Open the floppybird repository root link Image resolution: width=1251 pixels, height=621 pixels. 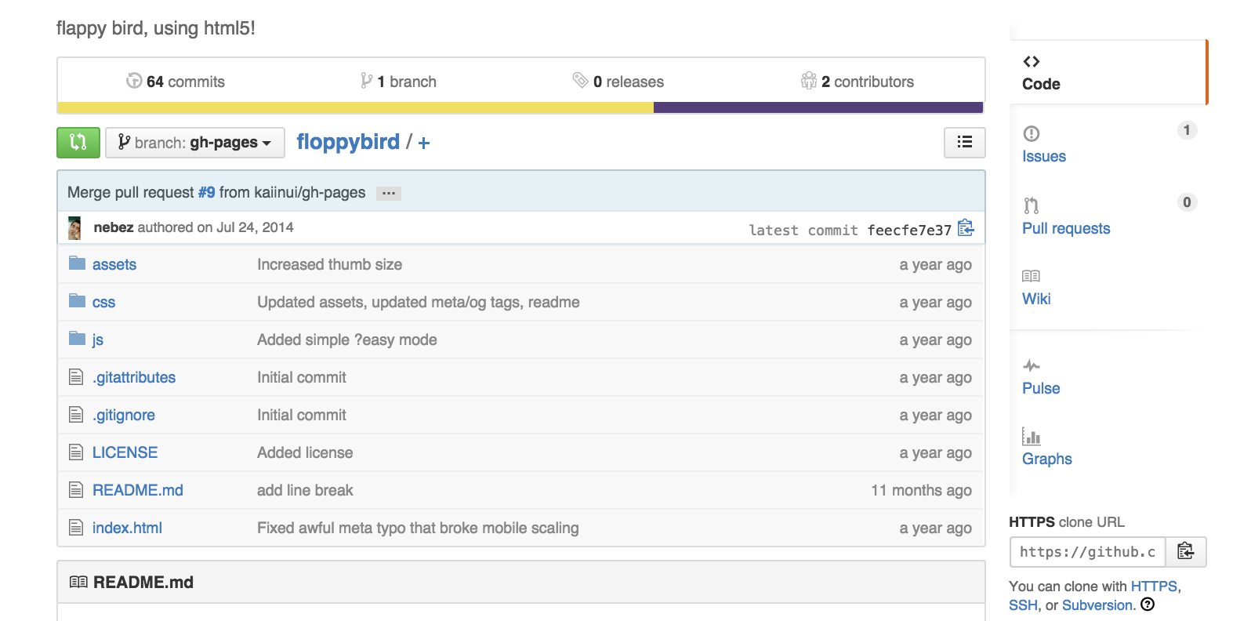[x=348, y=142]
